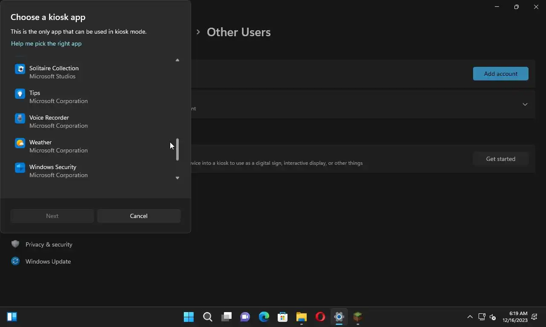Click the Other Users breadcrumb title
The width and height of the screenshot is (546, 327).
pyautogui.click(x=238, y=32)
